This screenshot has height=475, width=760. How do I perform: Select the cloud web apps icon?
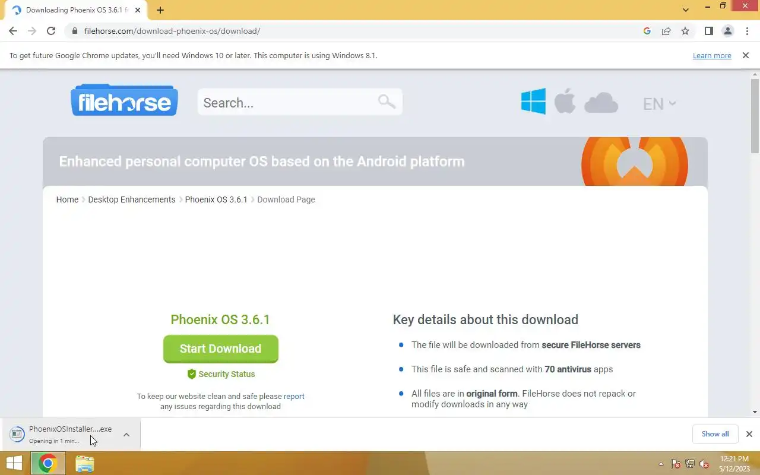pos(601,103)
